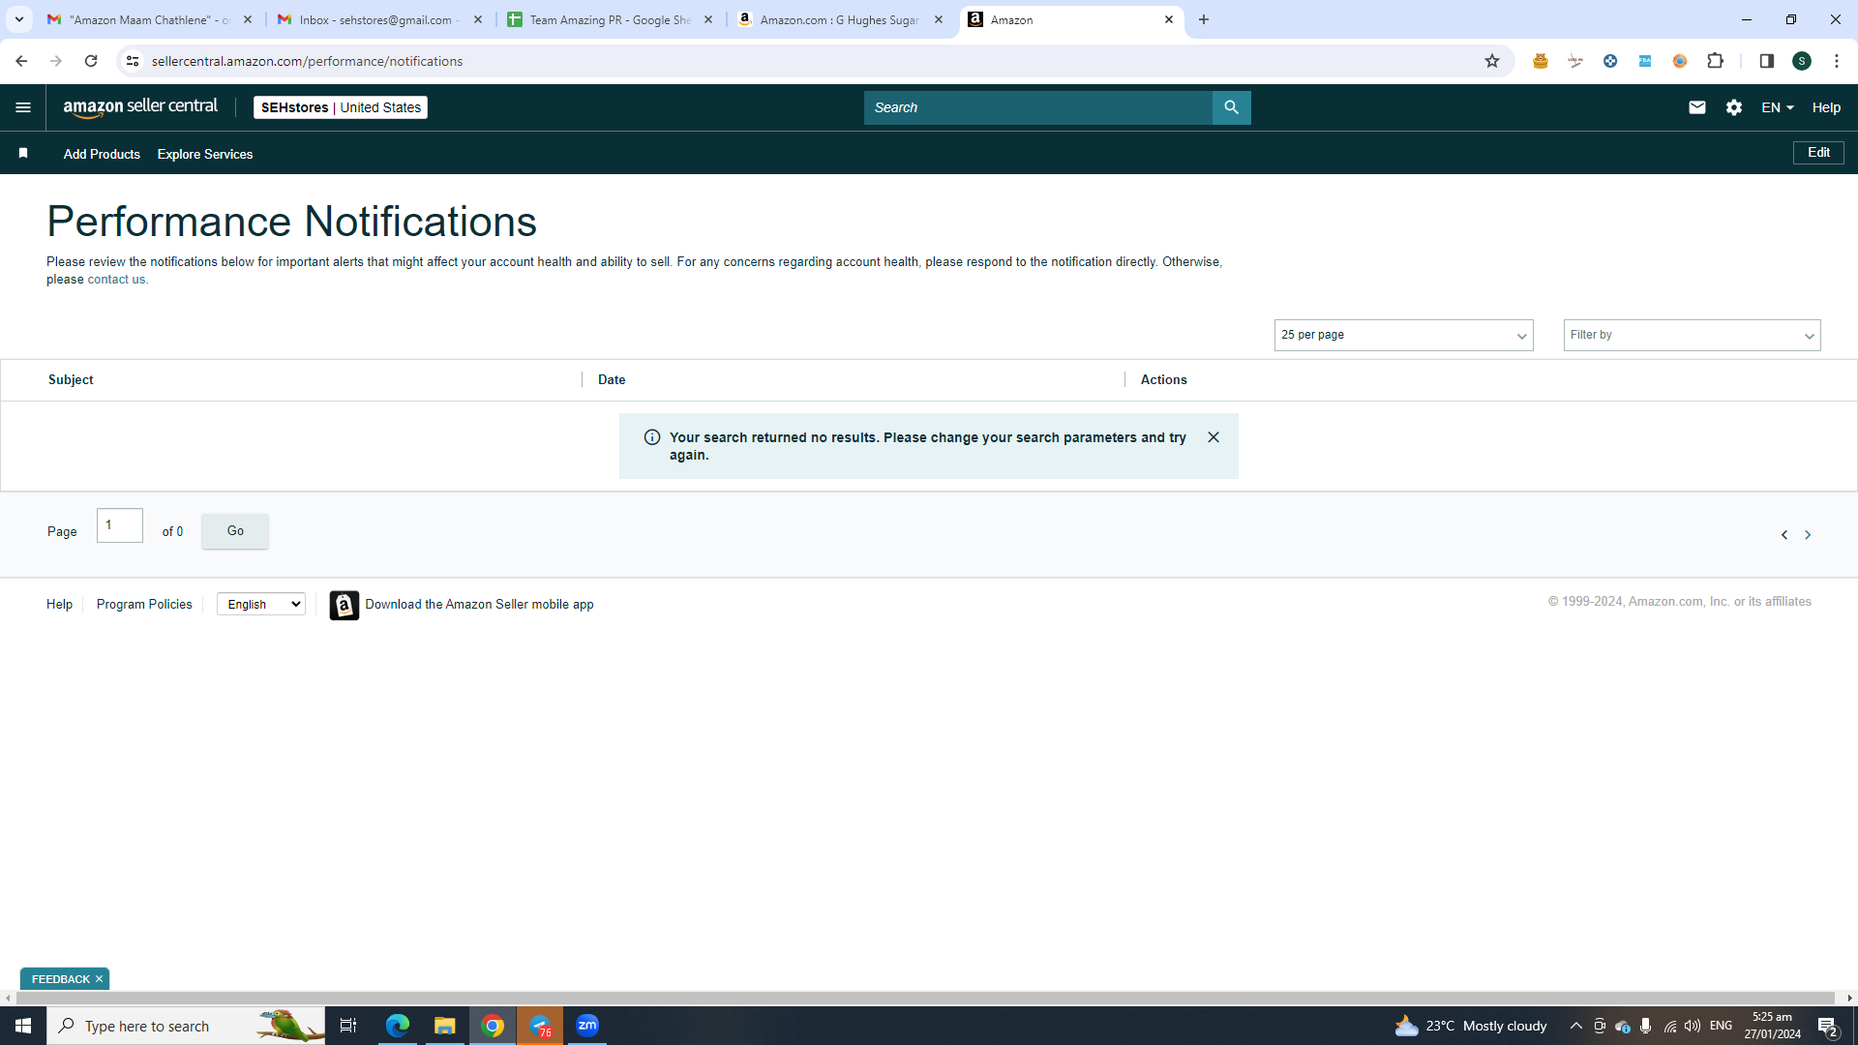Open Chrome side panel icon
1858x1045 pixels.
tap(1766, 61)
